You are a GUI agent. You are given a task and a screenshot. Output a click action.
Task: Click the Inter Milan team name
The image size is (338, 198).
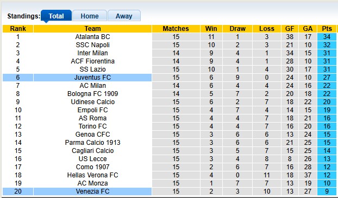(93, 53)
